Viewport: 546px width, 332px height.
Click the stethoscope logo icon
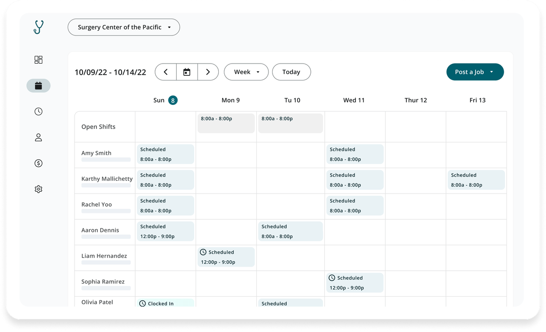39,27
